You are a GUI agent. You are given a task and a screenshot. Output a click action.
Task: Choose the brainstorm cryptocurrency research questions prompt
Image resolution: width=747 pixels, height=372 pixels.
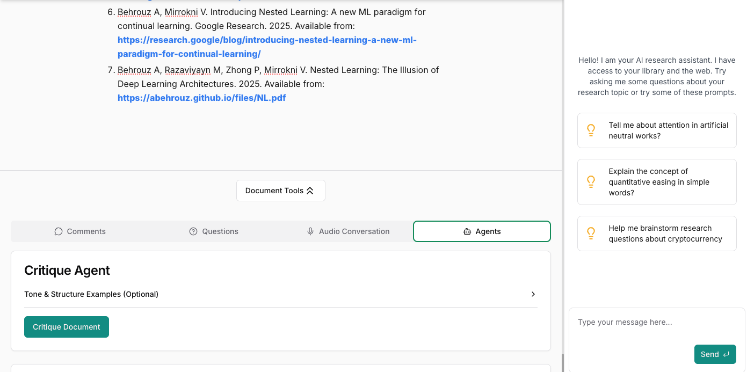click(x=665, y=234)
